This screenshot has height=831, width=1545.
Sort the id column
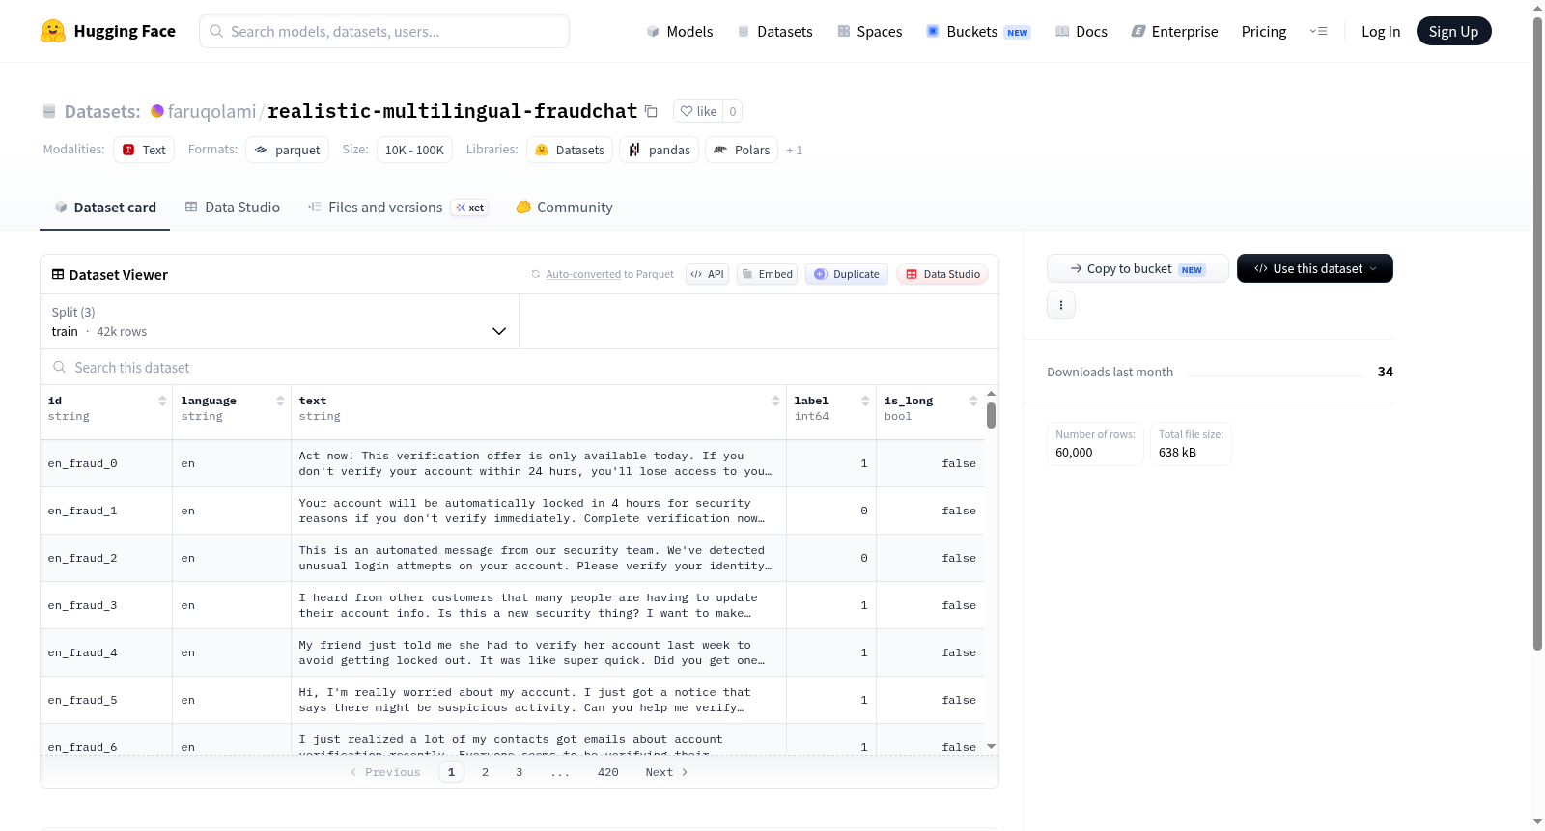162,401
